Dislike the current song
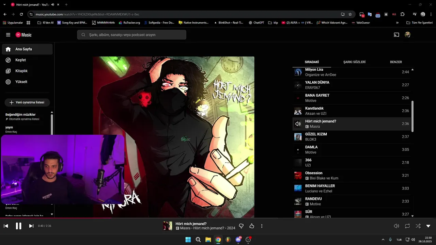This screenshot has width=436, height=245. click(x=241, y=226)
